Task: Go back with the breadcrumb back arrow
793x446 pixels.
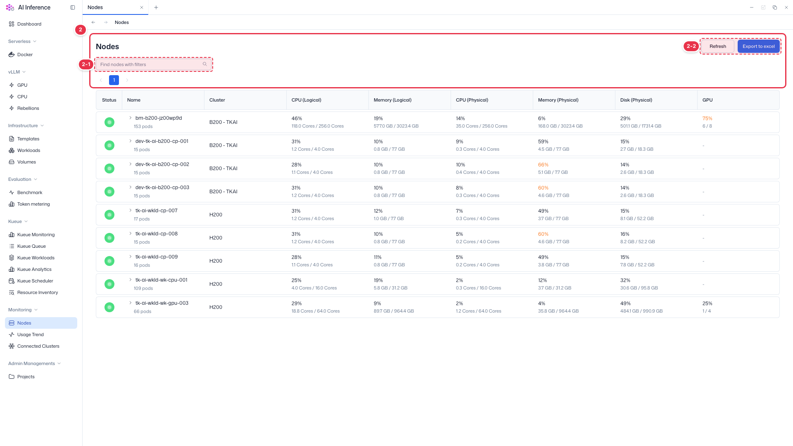Action: [x=93, y=22]
